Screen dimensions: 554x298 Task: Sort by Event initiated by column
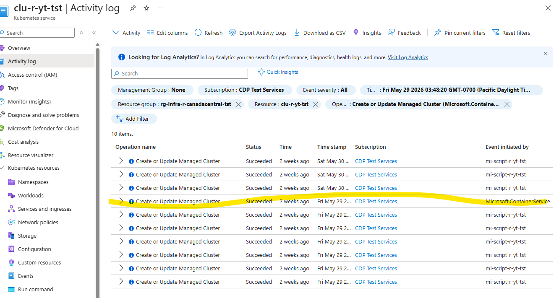[x=507, y=147]
